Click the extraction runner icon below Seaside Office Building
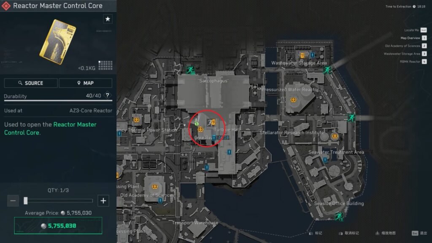This screenshot has height=243, width=432. tap(339, 216)
